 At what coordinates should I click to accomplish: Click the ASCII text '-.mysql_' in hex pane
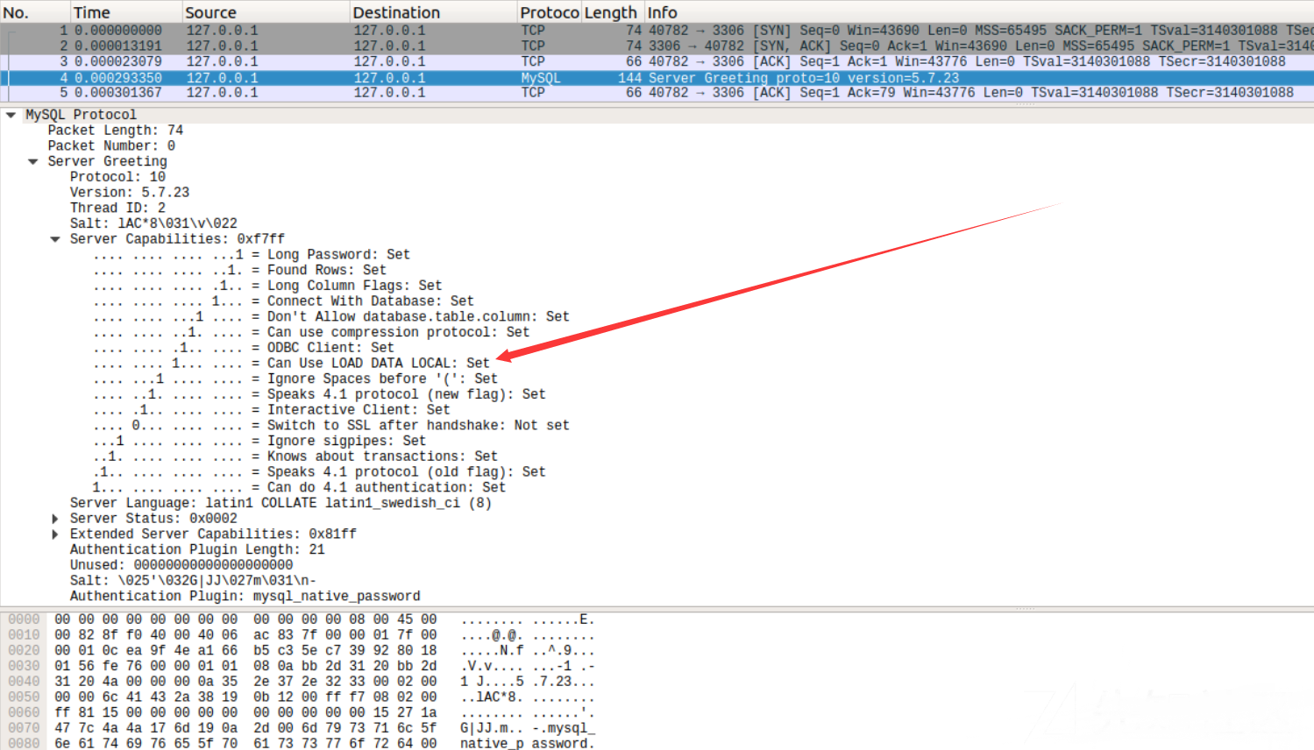pyautogui.click(x=564, y=729)
